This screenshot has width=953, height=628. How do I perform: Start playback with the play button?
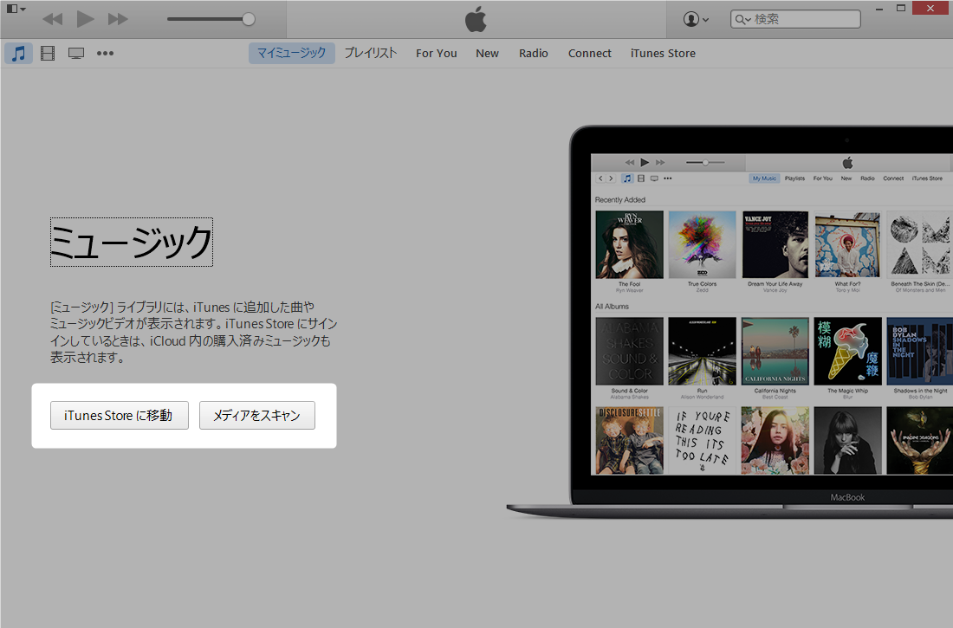click(x=85, y=19)
